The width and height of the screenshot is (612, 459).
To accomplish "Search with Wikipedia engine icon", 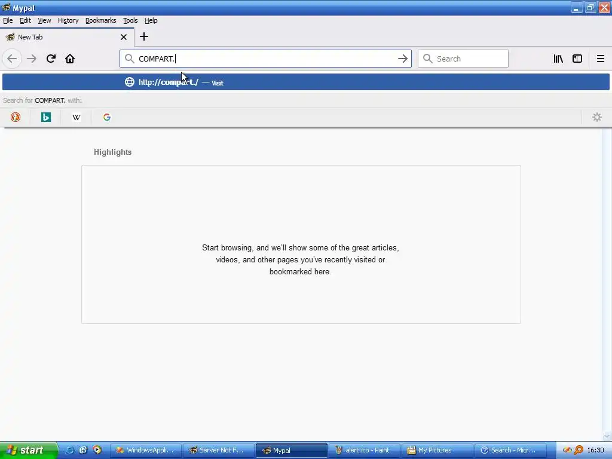I will (x=76, y=117).
